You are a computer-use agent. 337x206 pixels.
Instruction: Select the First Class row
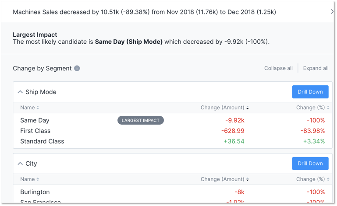pos(173,131)
